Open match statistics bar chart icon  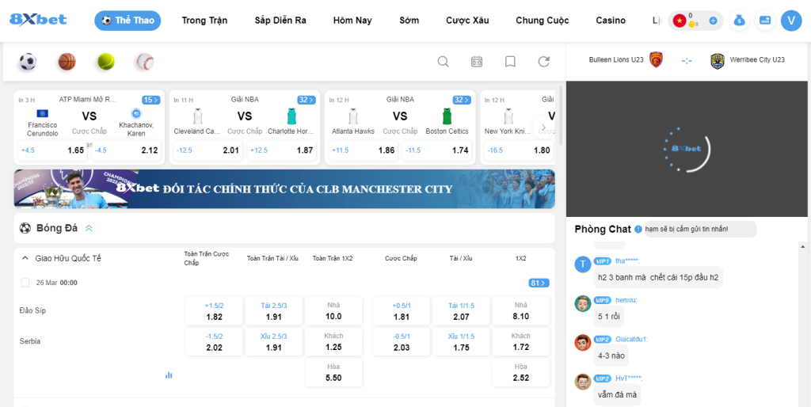(169, 375)
